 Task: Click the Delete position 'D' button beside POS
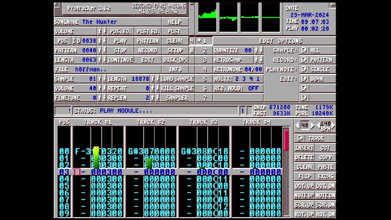79,41
